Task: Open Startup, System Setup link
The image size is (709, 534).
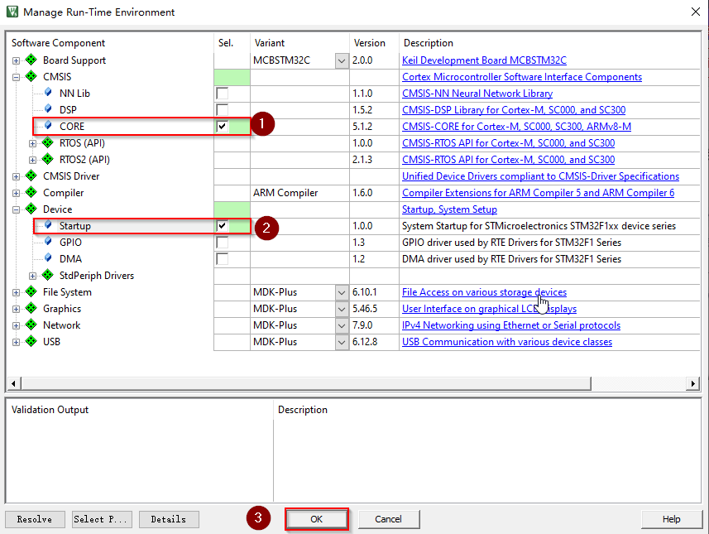Action: pos(449,209)
